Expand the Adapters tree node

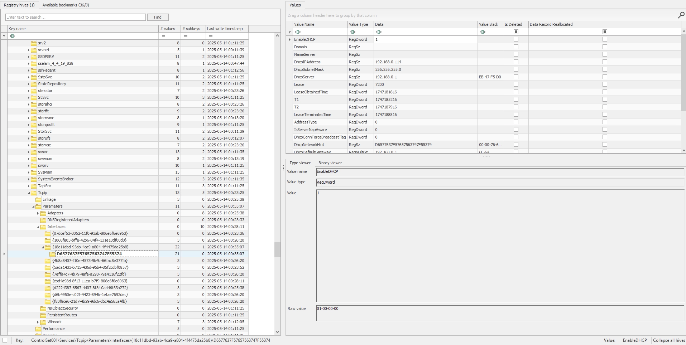tap(38, 213)
